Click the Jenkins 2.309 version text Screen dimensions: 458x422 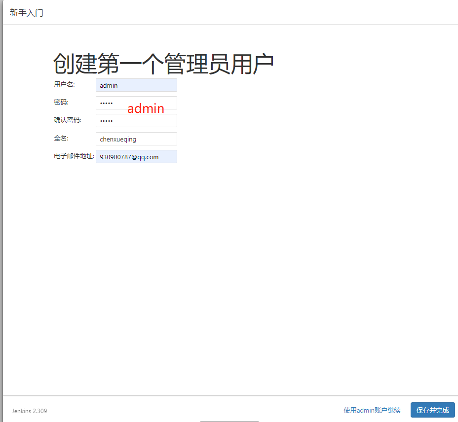(29, 411)
